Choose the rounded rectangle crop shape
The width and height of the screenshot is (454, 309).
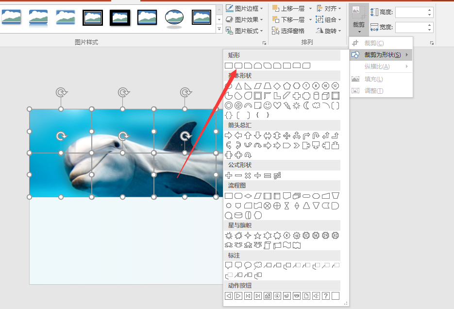238,66
